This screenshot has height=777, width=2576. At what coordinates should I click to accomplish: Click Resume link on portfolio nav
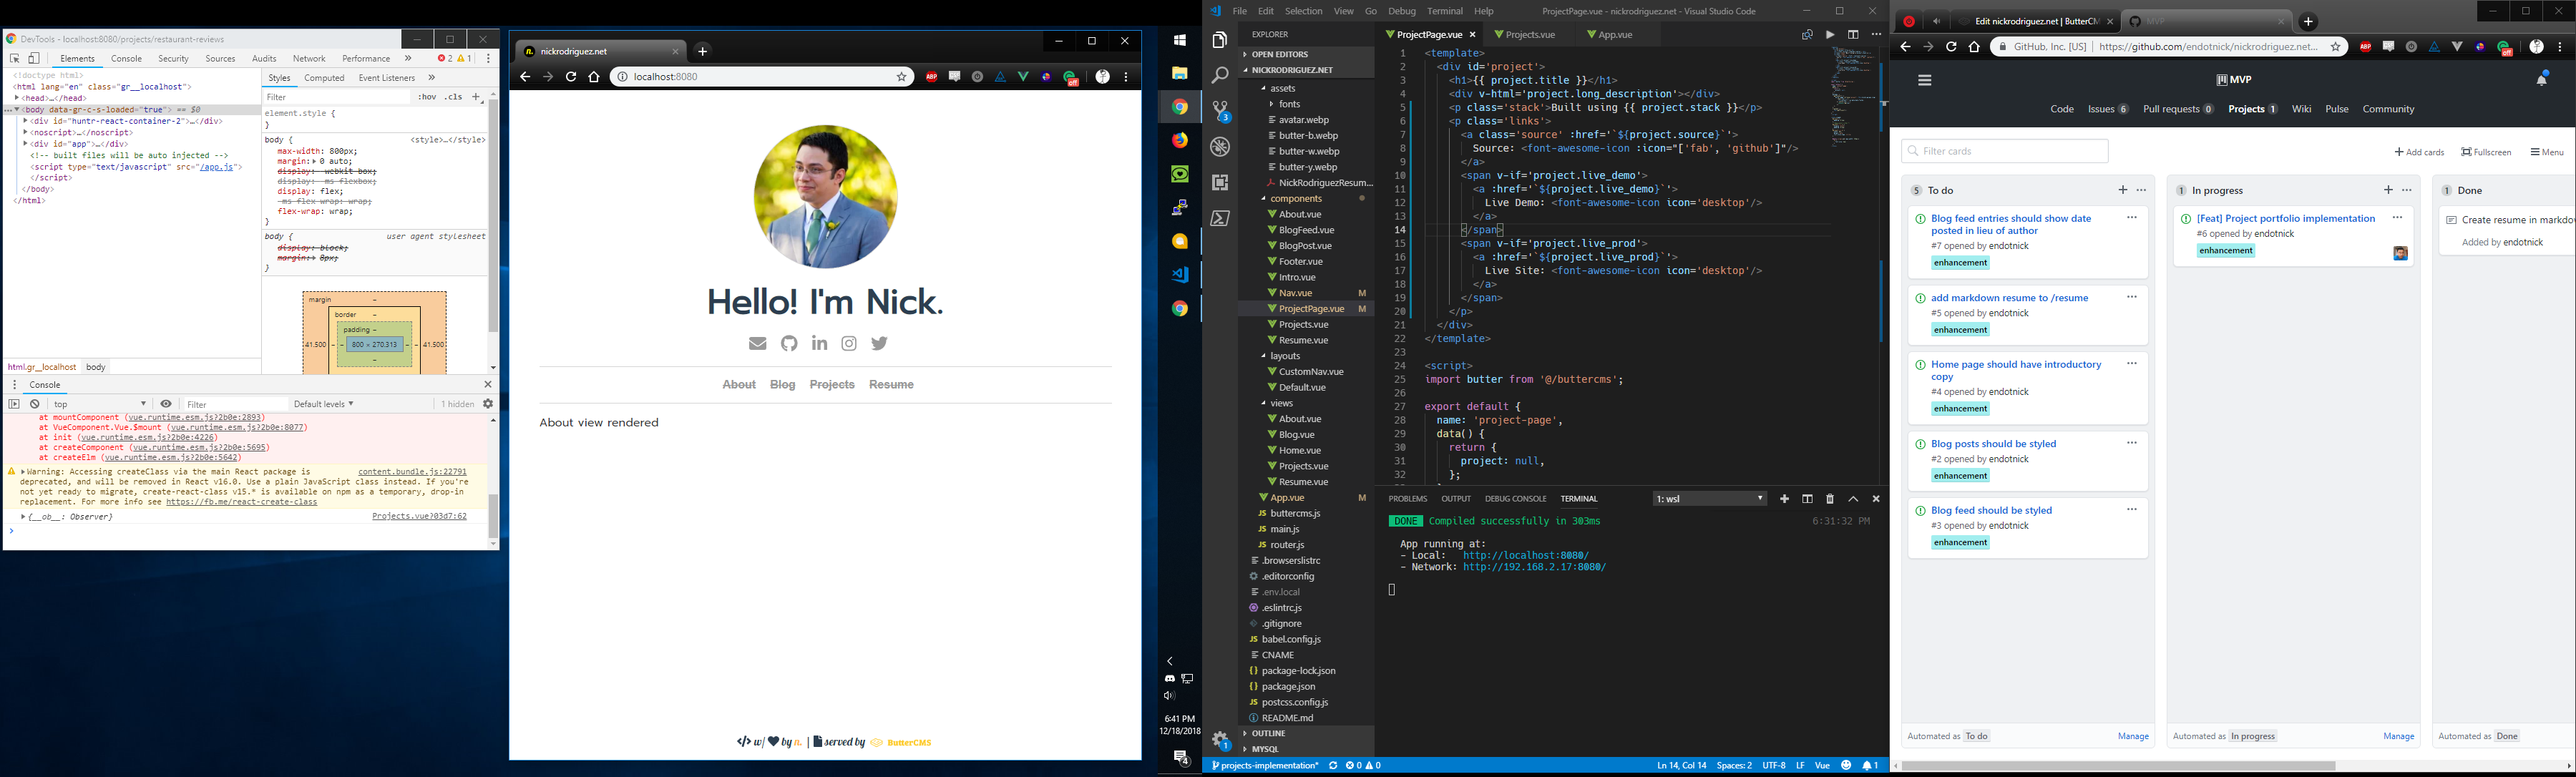coord(891,384)
